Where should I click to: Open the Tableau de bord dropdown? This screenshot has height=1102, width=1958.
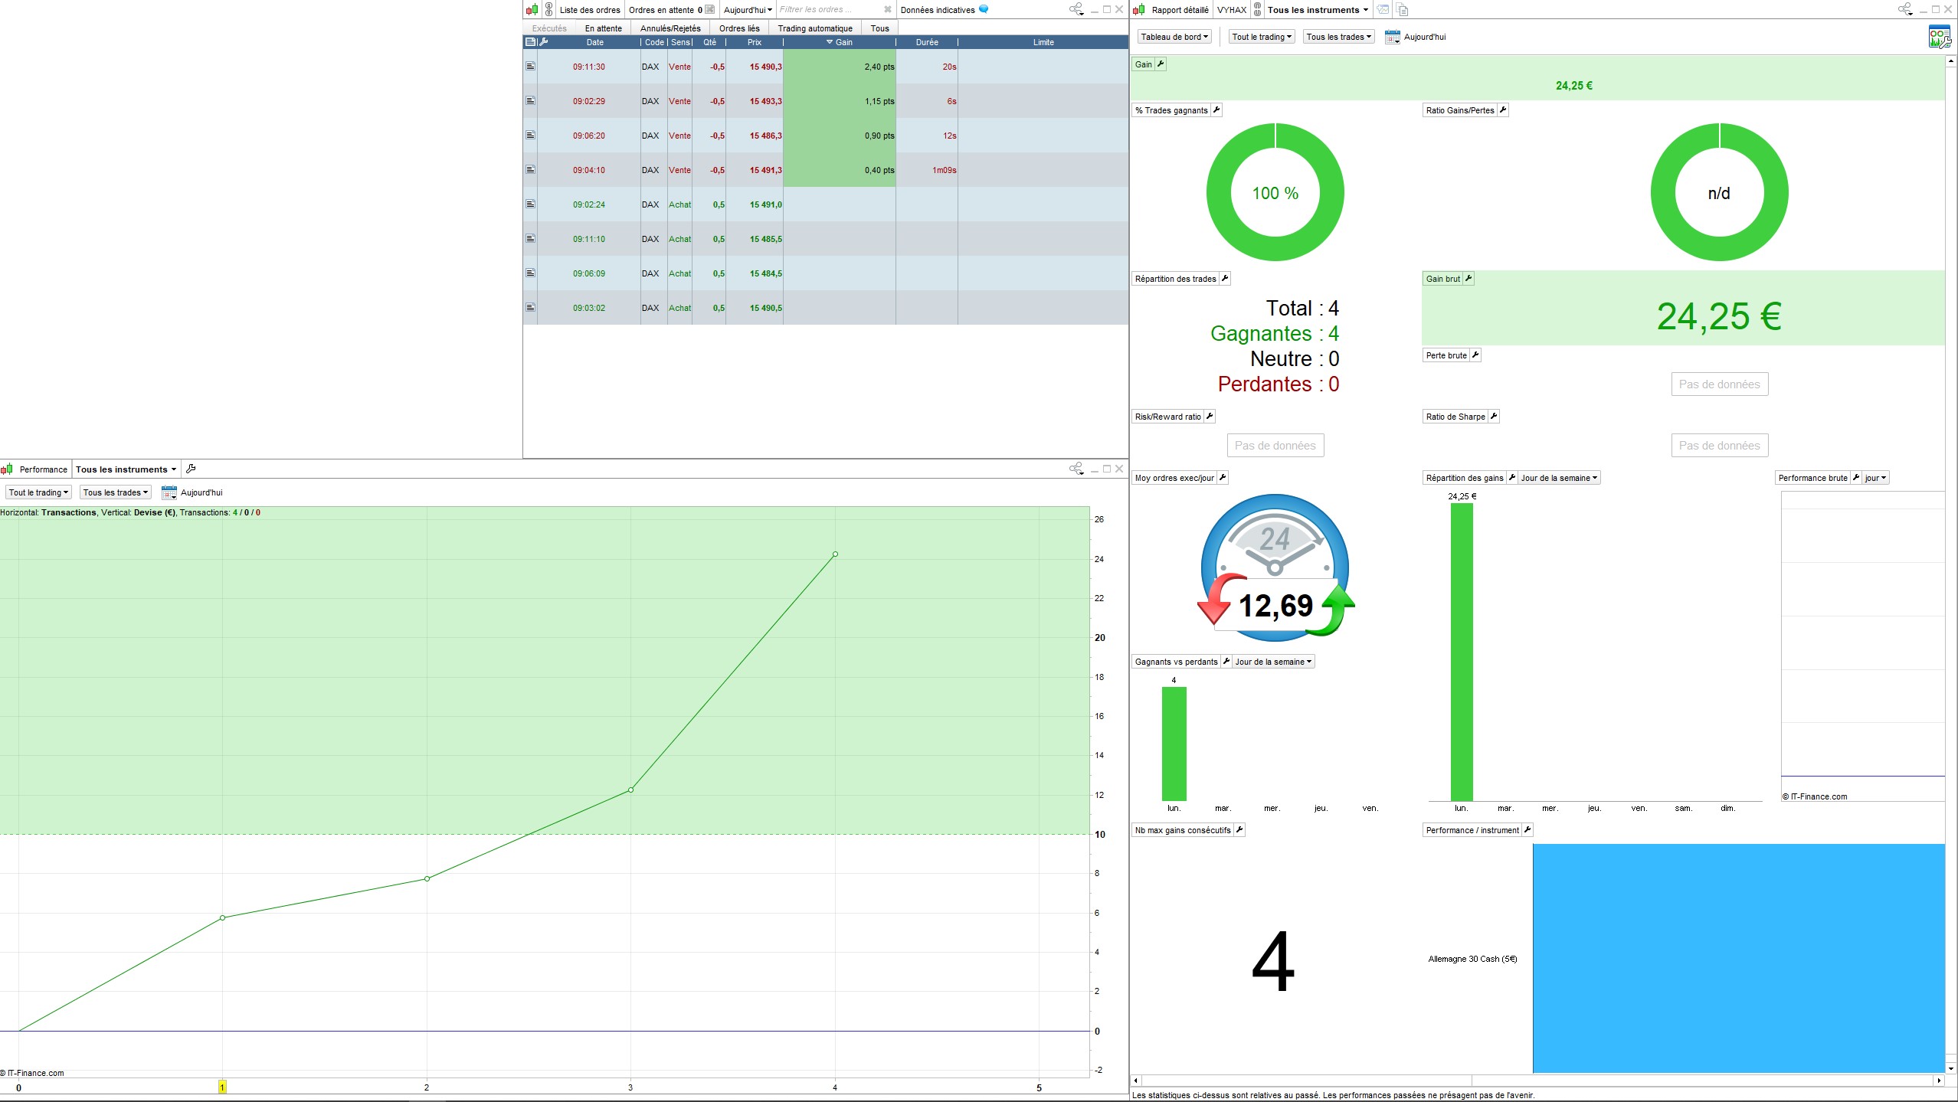(x=1174, y=37)
